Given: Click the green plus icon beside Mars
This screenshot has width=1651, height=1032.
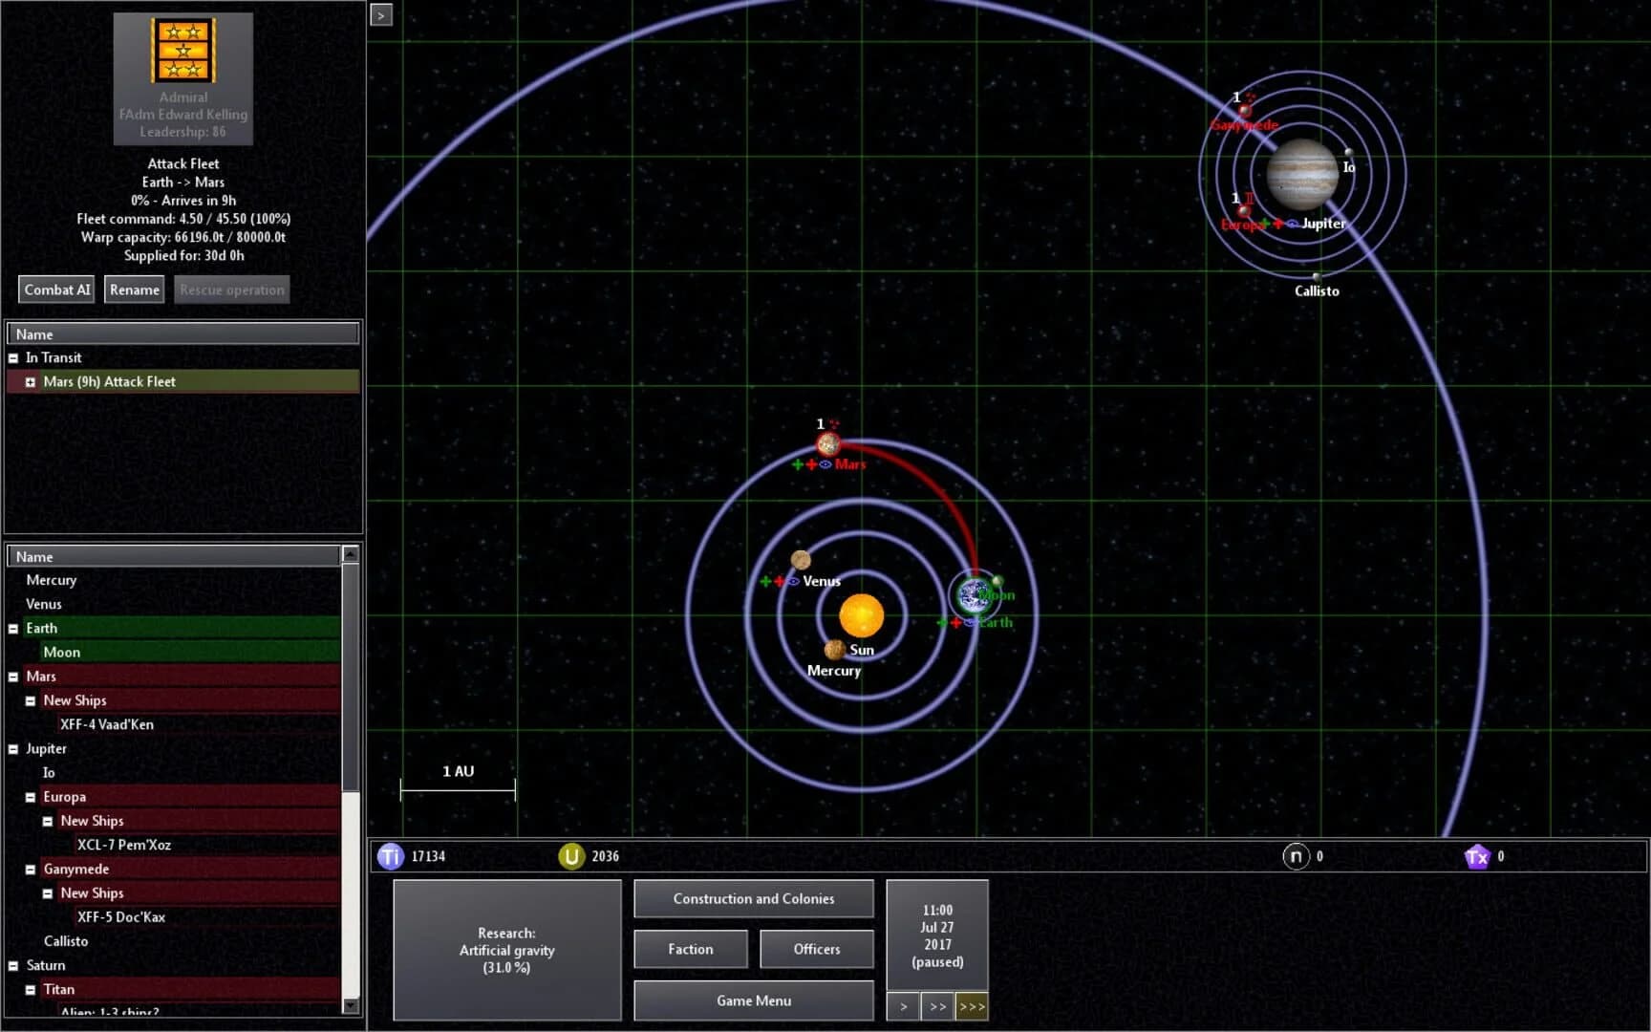Looking at the screenshot, I should [x=798, y=464].
